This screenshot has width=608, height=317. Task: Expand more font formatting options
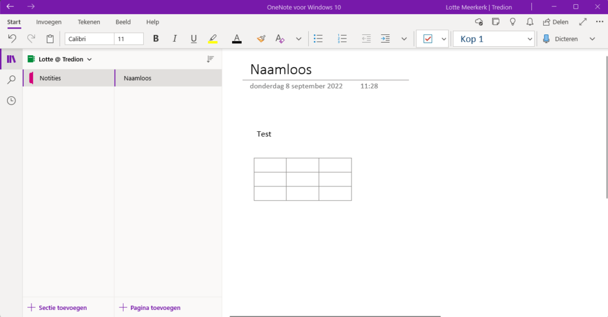299,39
